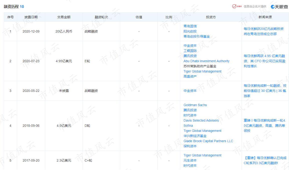Screen dimensions: 289x170
Task: Click the 披露日期 column header
Action: point(31,17)
